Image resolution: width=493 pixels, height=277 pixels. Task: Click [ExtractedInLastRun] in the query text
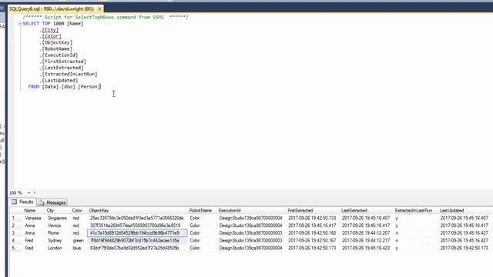[x=70, y=74]
